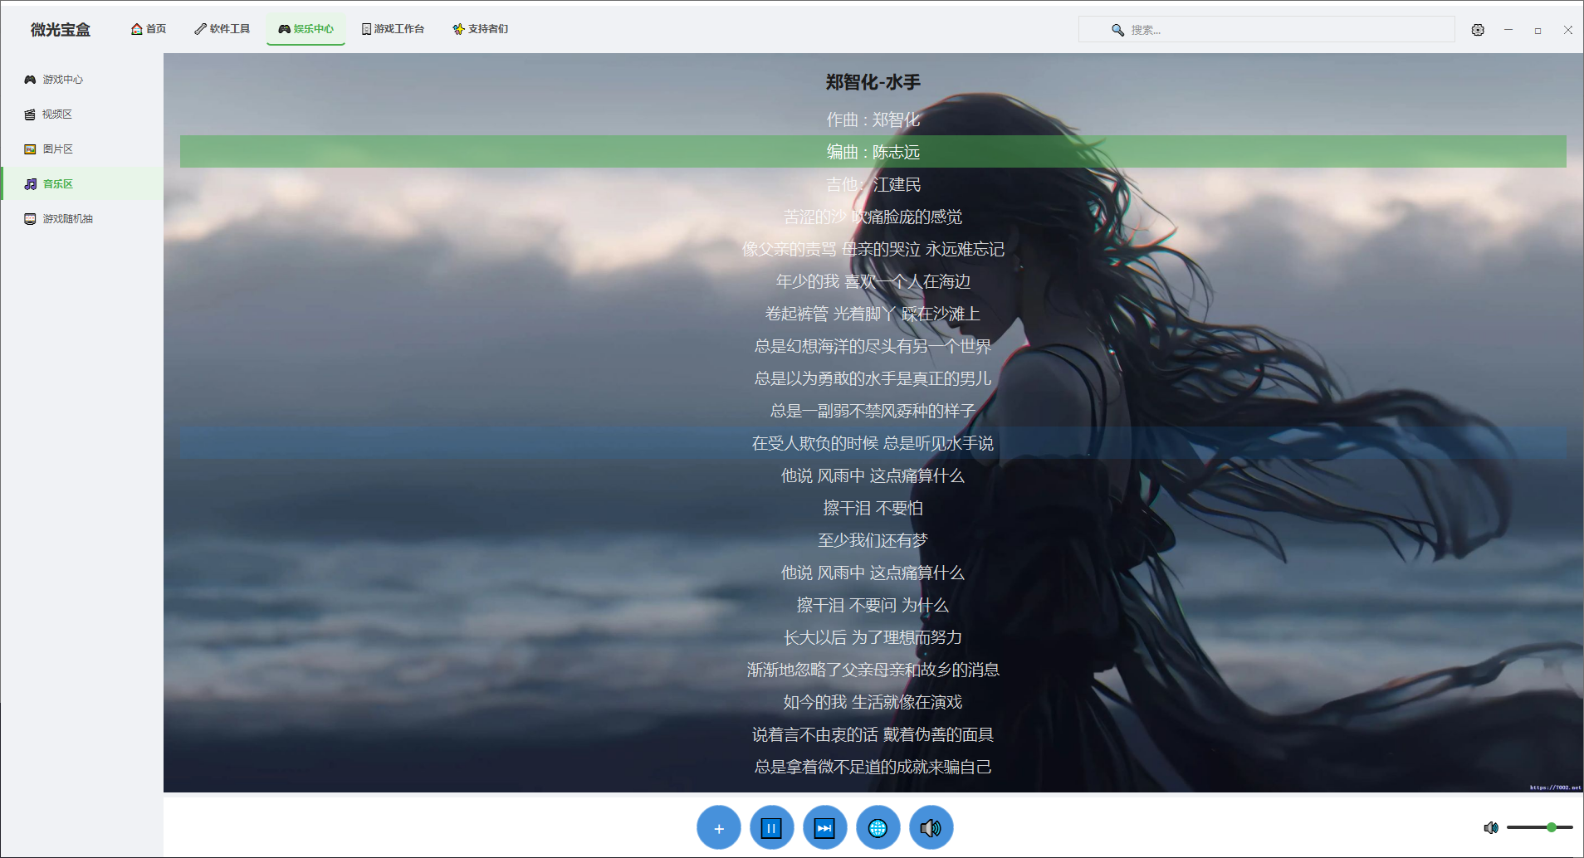
Task: Select the line 吉他 : 江建民
Action: [x=873, y=184]
